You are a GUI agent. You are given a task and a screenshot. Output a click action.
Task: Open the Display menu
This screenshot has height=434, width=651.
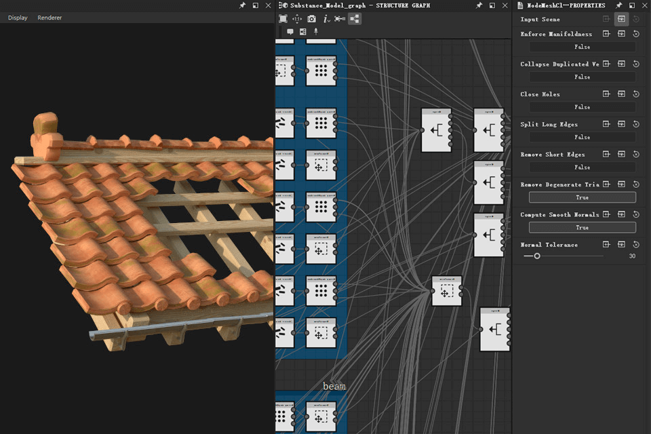point(18,18)
